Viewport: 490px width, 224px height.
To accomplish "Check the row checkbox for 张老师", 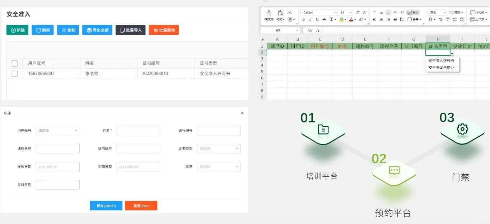I will [x=14, y=73].
